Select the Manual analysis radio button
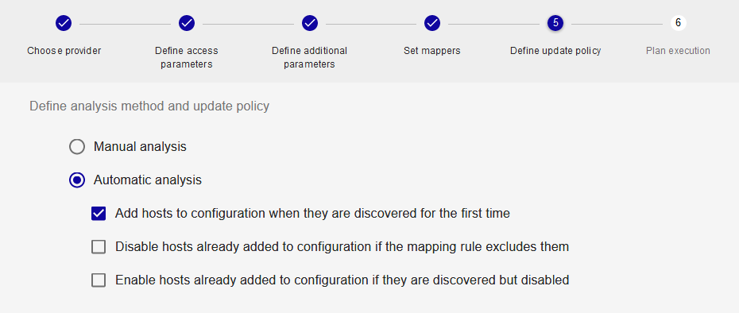The height and width of the screenshot is (313, 739). pyautogui.click(x=77, y=147)
